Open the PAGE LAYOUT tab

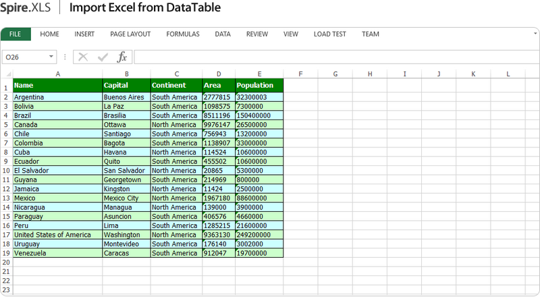click(x=130, y=34)
